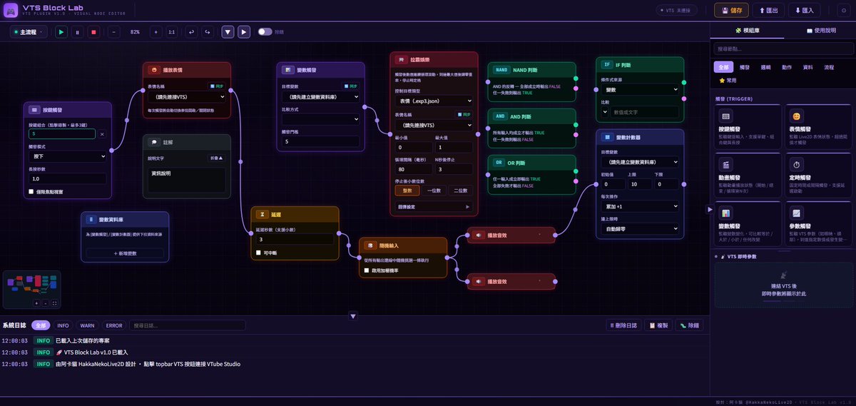
Task: Select the 一位數 decimal option
Action: point(434,191)
